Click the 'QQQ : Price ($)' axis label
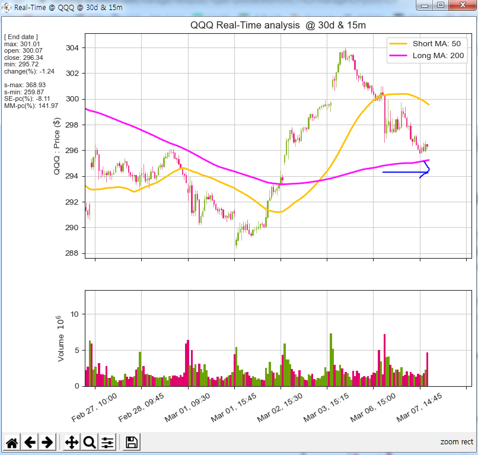Screen dimensions: 478x455 click(57, 146)
